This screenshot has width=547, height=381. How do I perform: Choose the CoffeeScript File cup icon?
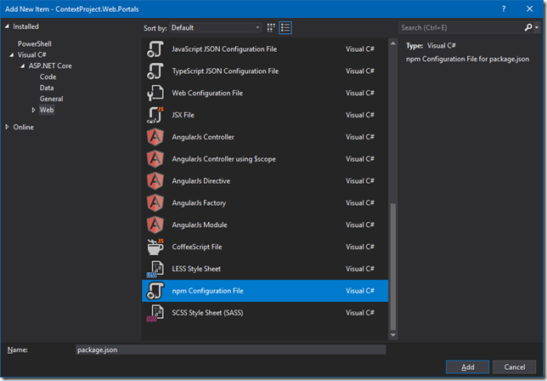tap(155, 247)
